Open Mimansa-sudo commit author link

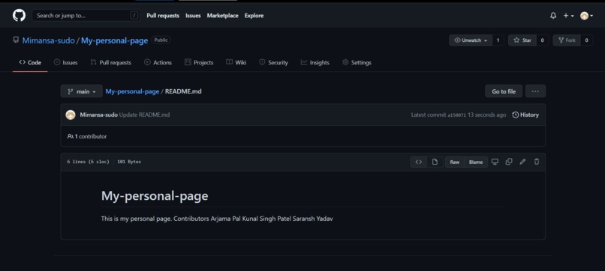(98, 115)
